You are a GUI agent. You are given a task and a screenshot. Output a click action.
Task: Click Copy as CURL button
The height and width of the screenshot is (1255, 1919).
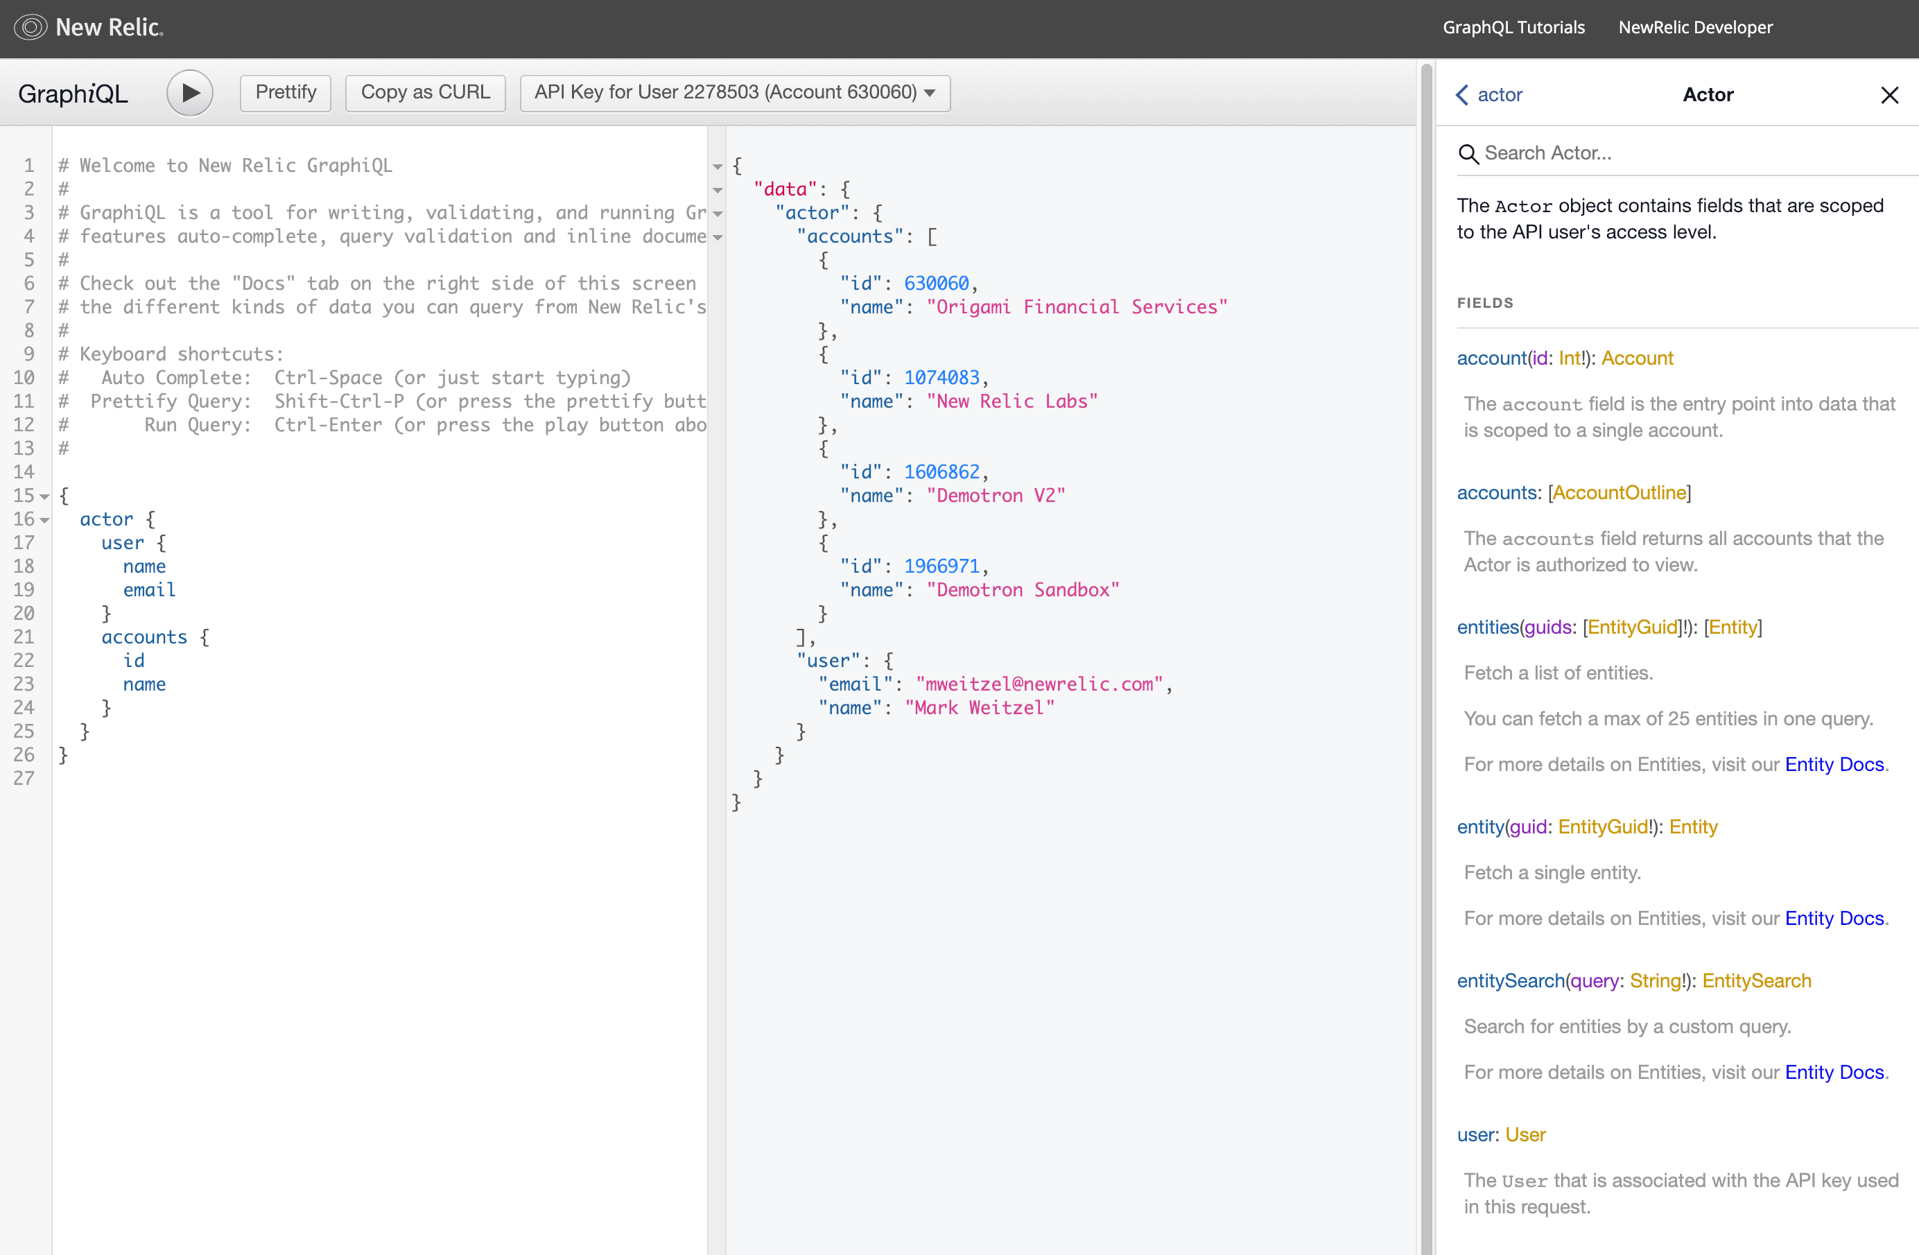[425, 93]
